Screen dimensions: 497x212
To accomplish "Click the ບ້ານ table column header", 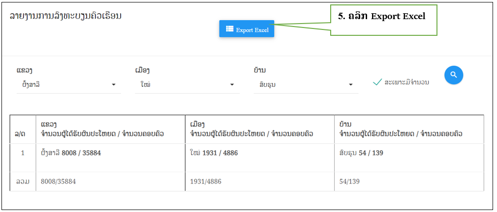I will click(401, 129).
